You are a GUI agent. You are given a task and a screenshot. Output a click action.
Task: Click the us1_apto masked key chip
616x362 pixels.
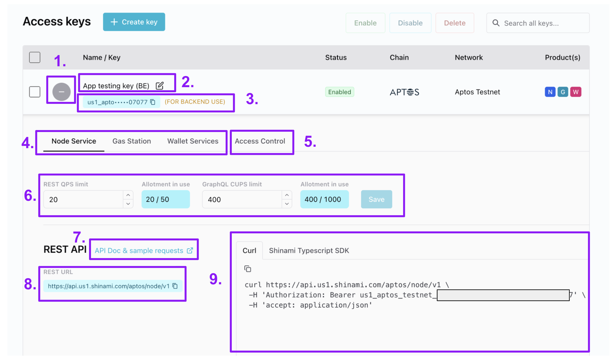[121, 102]
